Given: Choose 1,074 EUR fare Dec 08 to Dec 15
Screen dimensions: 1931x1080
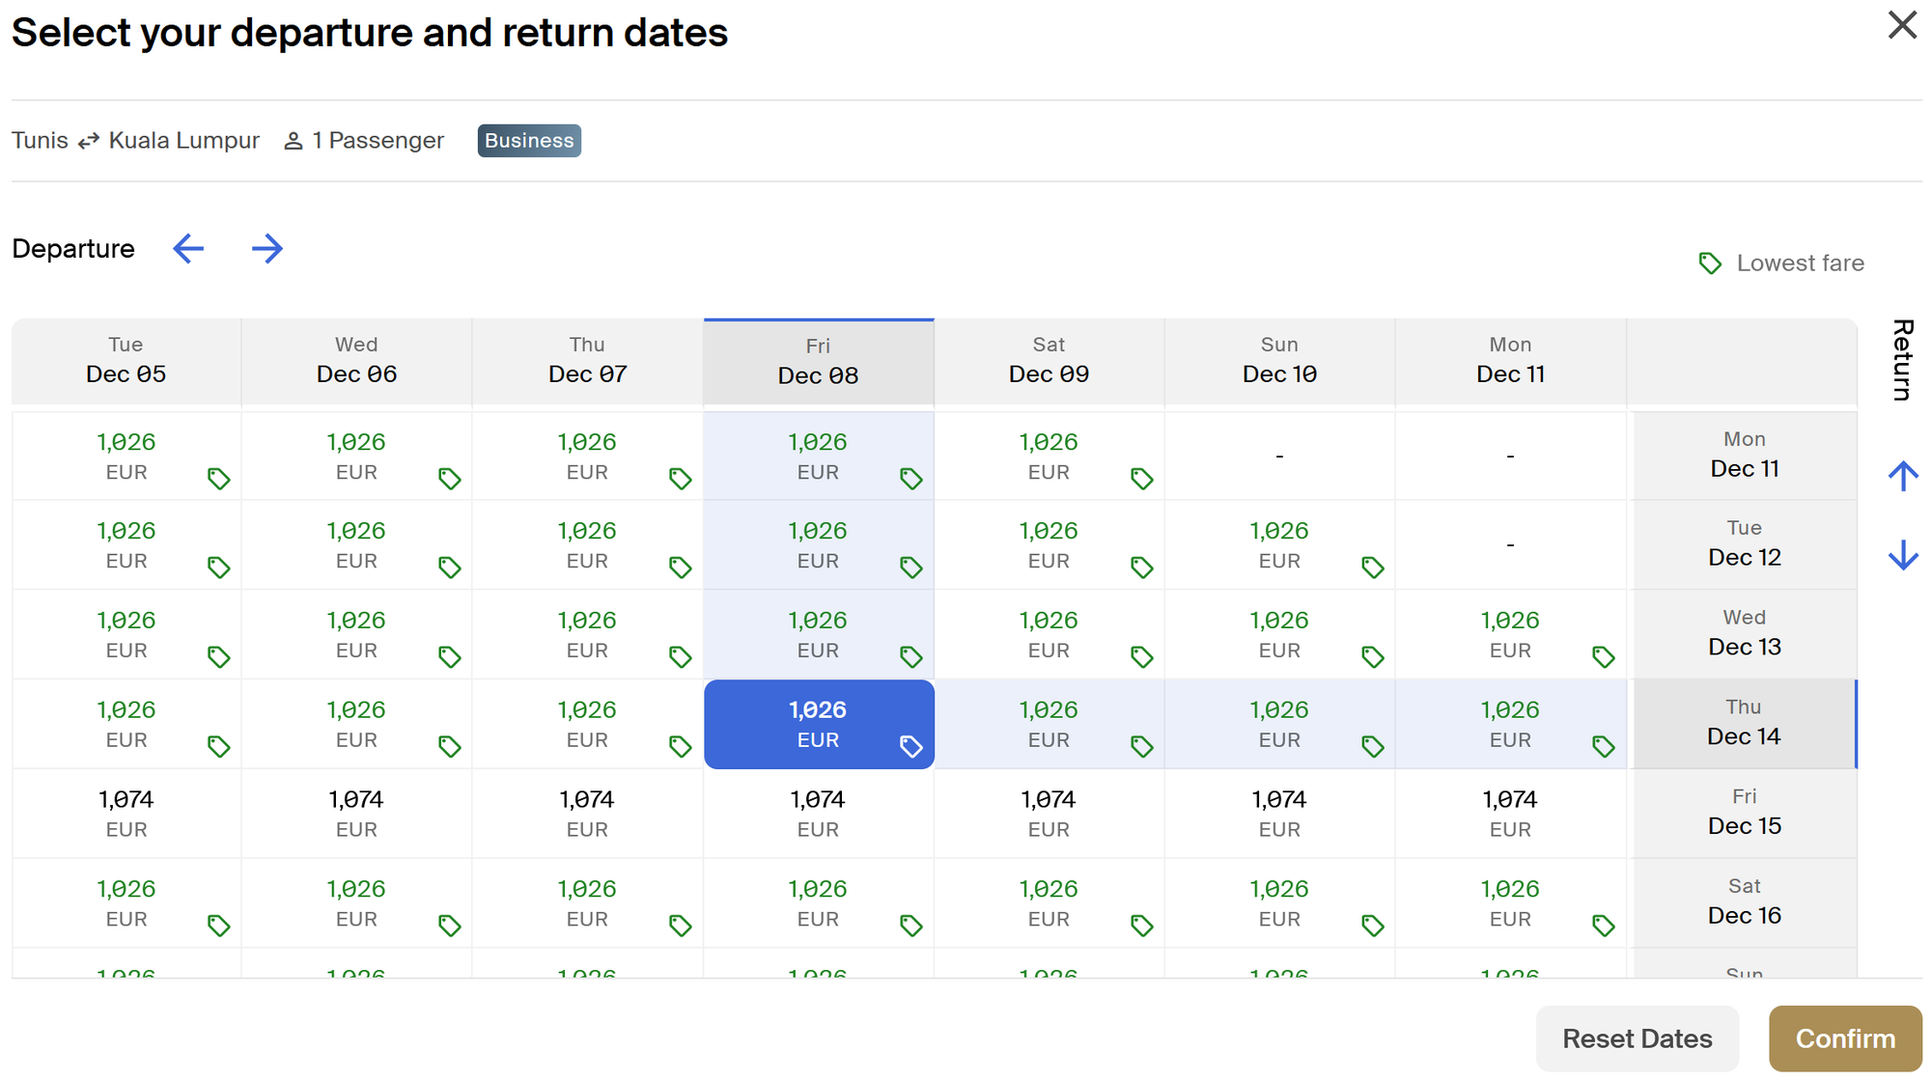Looking at the screenshot, I should pyautogui.click(x=818, y=813).
